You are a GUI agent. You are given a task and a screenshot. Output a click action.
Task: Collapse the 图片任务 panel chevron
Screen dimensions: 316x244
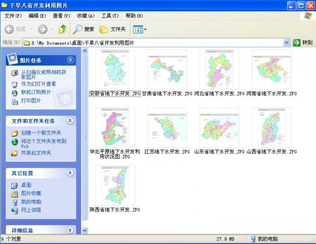[x=70, y=60]
